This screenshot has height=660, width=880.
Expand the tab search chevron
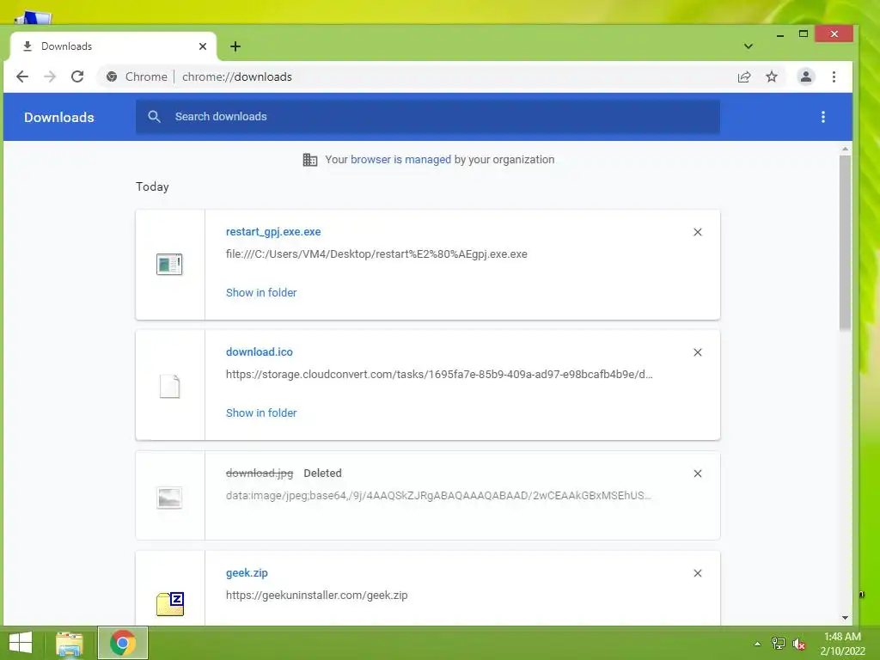coord(749,46)
